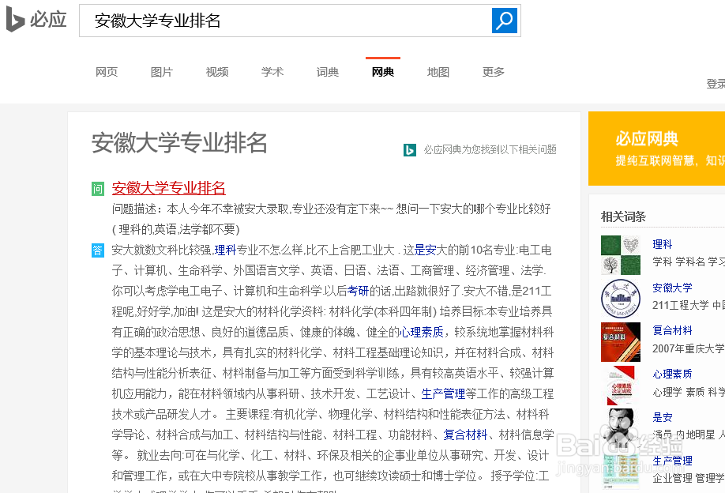Click the green 问 question icon
Image resolution: width=725 pixels, height=493 pixels.
[x=98, y=189]
